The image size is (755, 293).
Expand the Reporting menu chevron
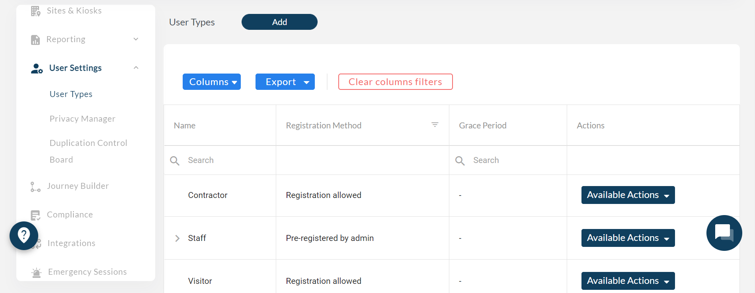pyautogui.click(x=136, y=39)
